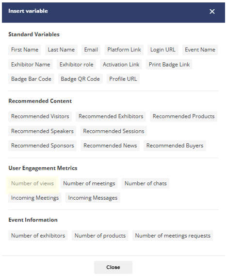Choose the Login URL variable
Image resolution: width=227 pixels, height=278 pixels.
[163, 50]
